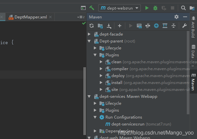Expand Dependencies under dept-services
This screenshot has width=197, height=139.
click(x=95, y=131)
